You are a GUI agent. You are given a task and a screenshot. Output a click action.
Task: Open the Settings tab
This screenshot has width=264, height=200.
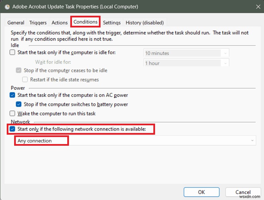tap(112, 22)
